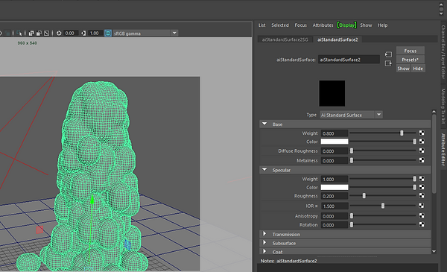This screenshot has height=272, width=447.
Task: Click the green Y-axis move manipulator arrow
Action: point(92,200)
